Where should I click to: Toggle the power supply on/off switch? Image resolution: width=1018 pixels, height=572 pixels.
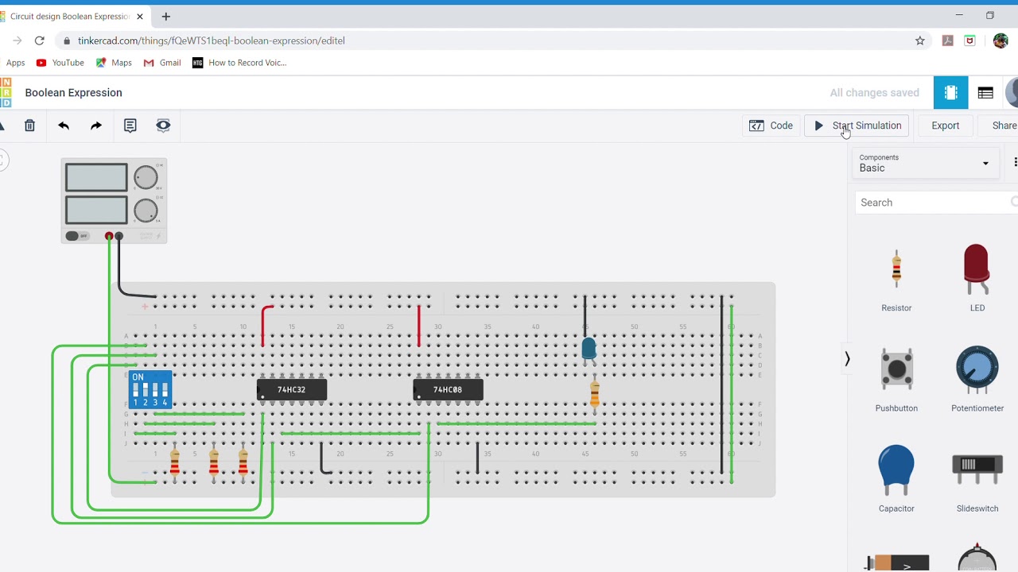pyautogui.click(x=77, y=236)
